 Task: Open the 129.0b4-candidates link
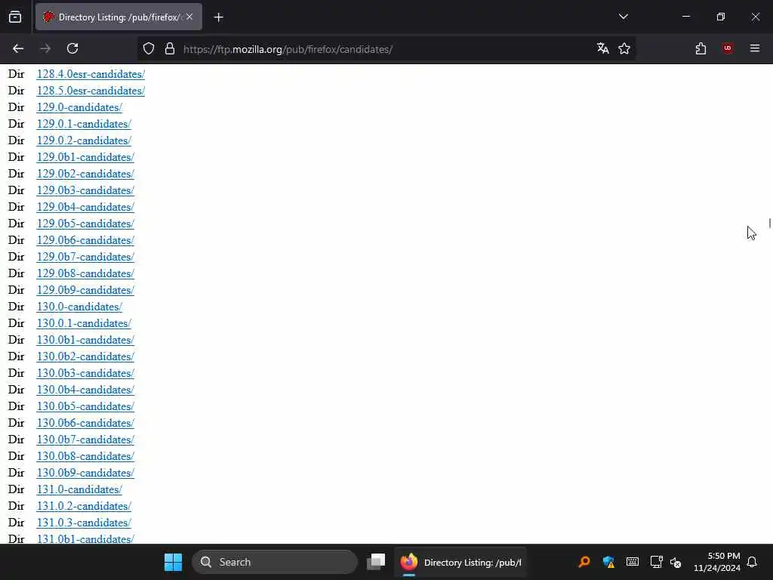point(85,207)
